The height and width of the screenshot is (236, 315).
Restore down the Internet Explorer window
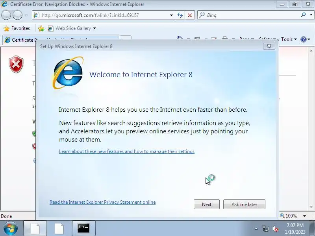click(295, 4)
